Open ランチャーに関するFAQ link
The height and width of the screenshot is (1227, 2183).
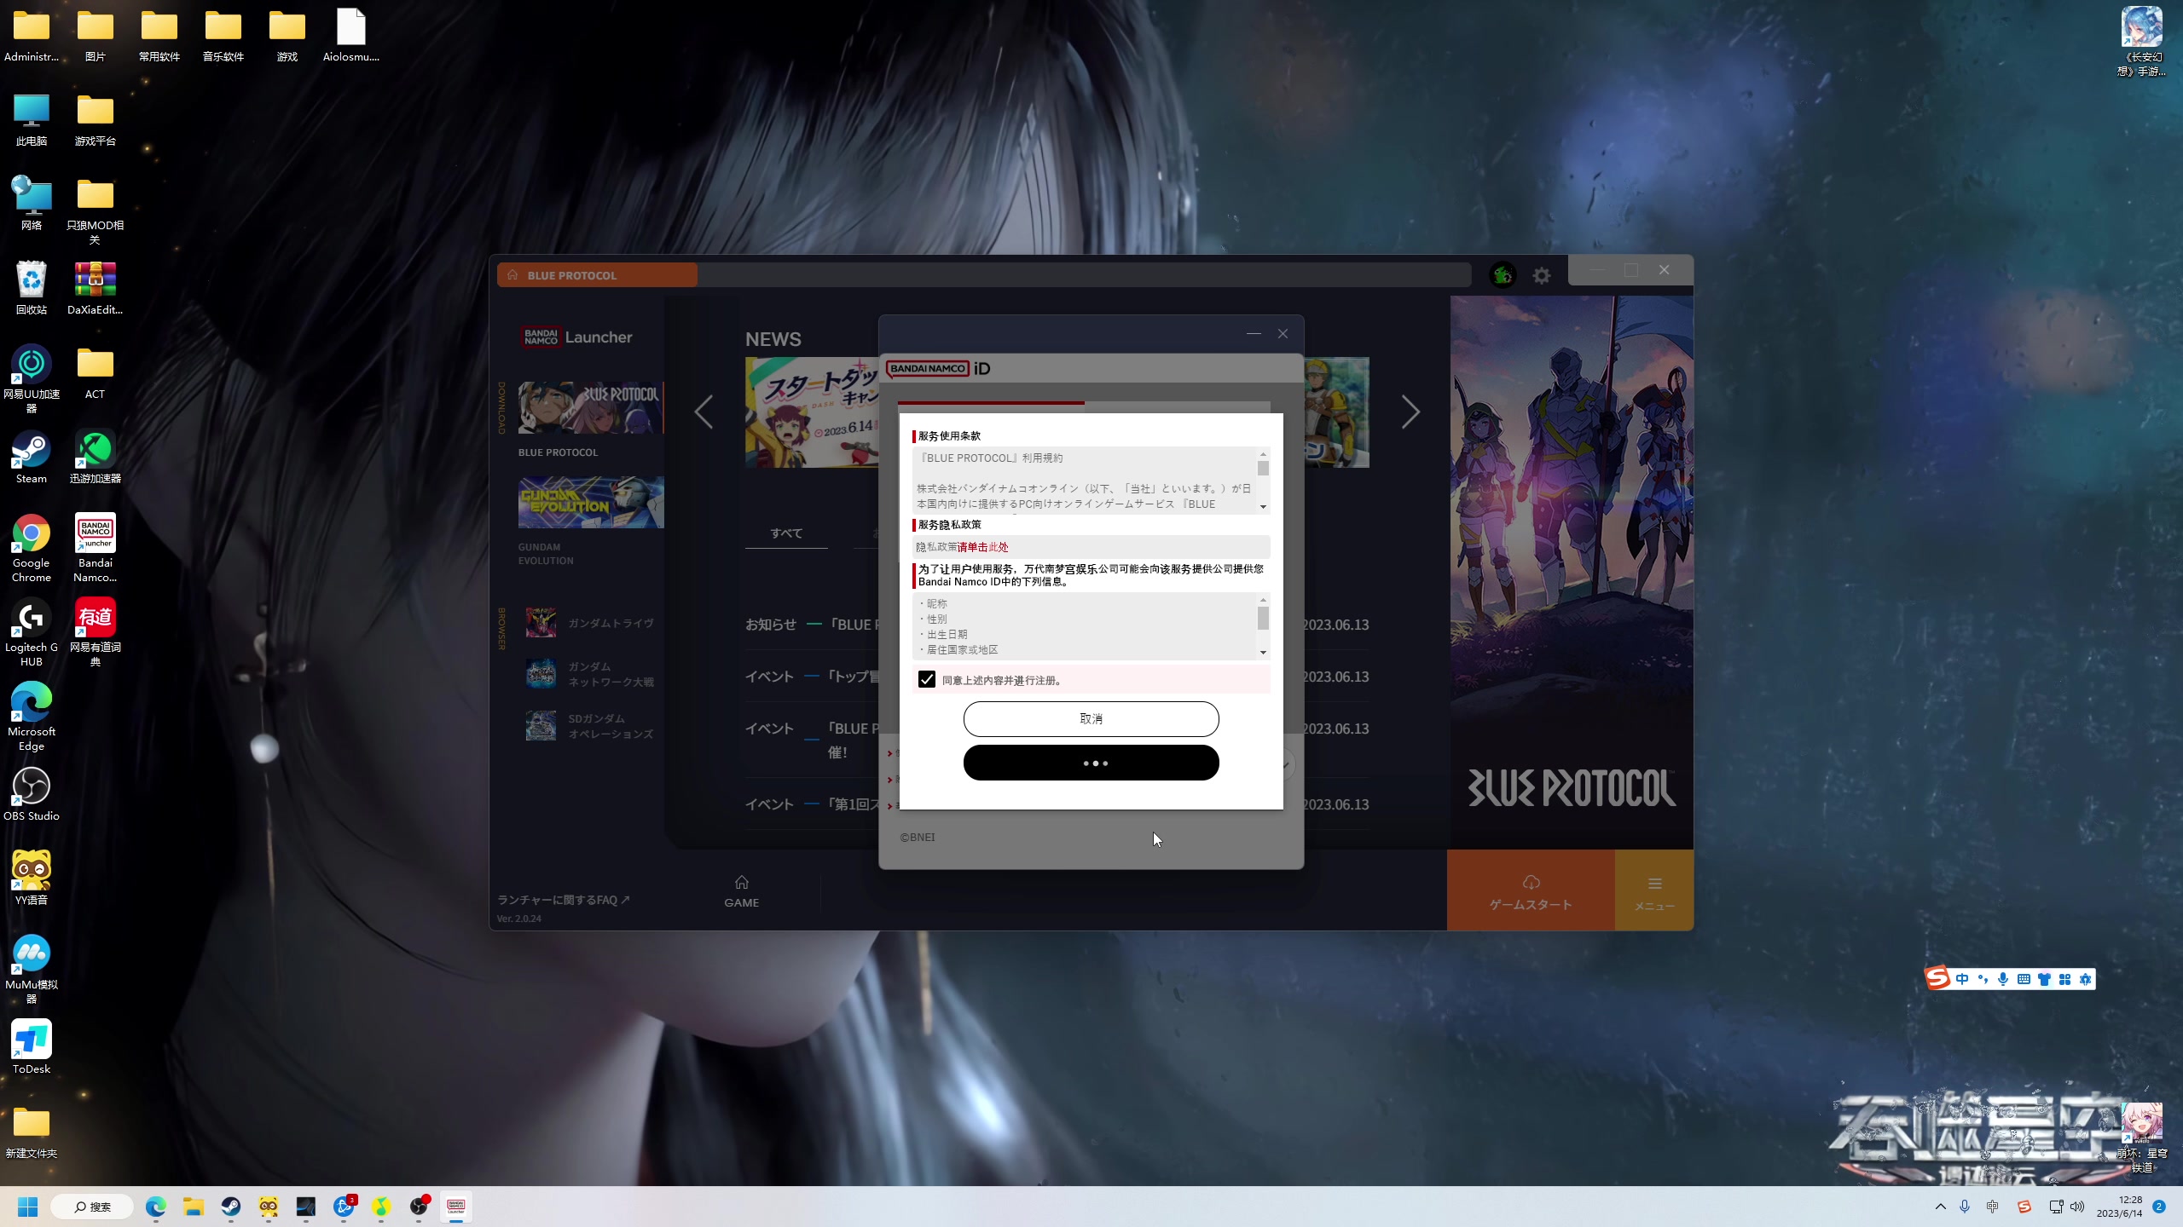564,900
